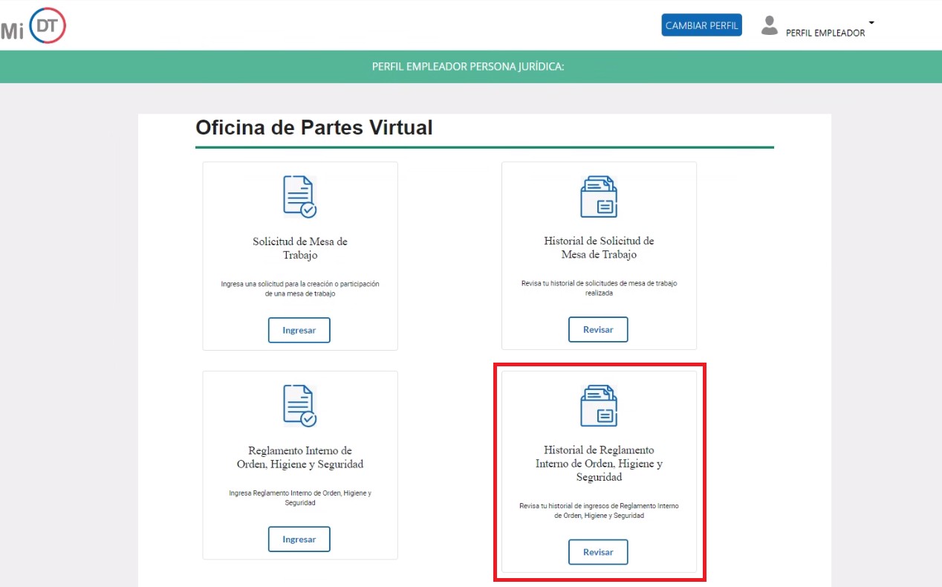Click Ingresar under Reglamento Interno de Orden
Screen dimensions: 942x587
[299, 539]
